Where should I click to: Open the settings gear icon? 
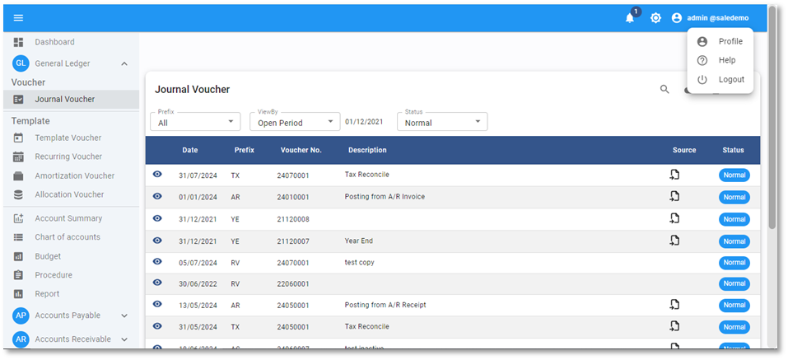655,18
